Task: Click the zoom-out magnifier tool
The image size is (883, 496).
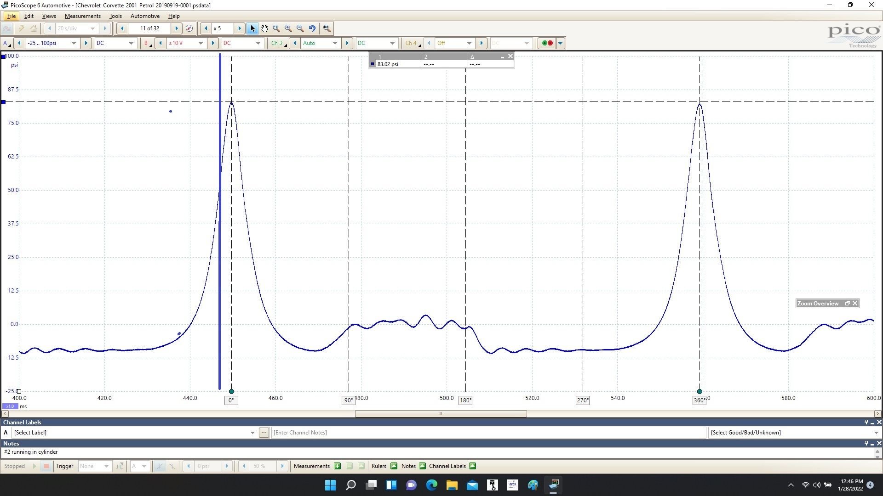Action: (300, 28)
